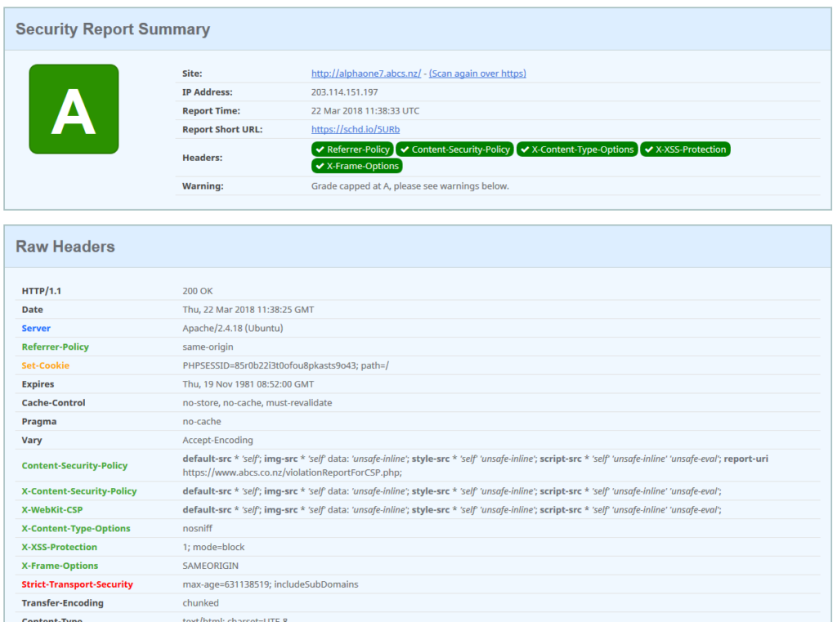837x622 pixels.
Task: Click the 'Raw Headers' heading
Action: (x=65, y=246)
